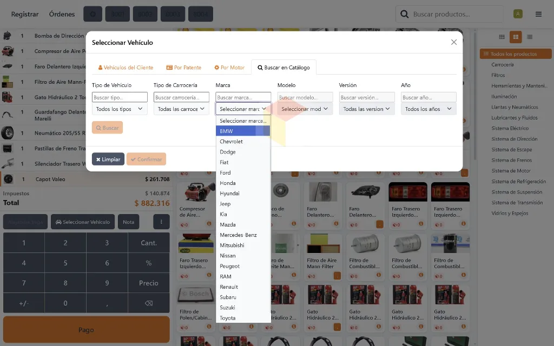Pick Peugeot in the brand list
554x346 pixels.
tap(243, 266)
